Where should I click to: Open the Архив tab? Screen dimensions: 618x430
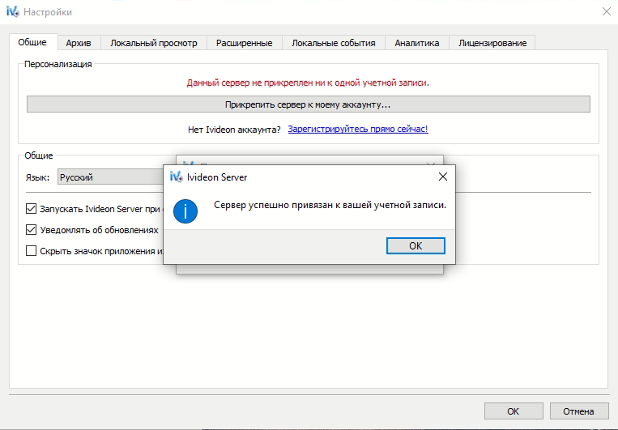point(79,43)
